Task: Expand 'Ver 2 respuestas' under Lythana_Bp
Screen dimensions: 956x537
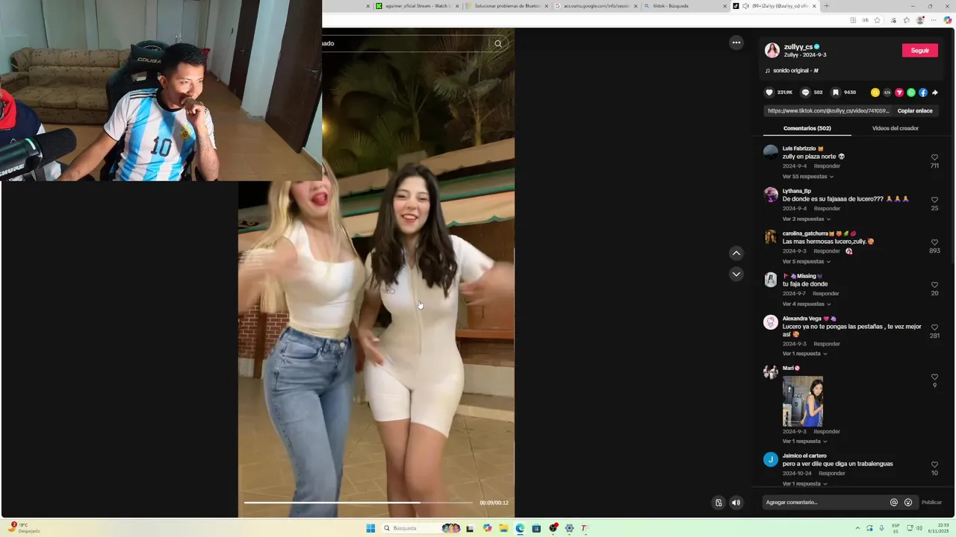Action: pyautogui.click(x=807, y=219)
